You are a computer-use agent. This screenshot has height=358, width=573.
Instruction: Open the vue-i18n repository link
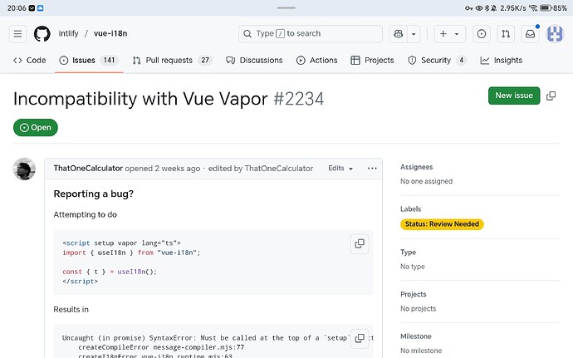coord(110,33)
